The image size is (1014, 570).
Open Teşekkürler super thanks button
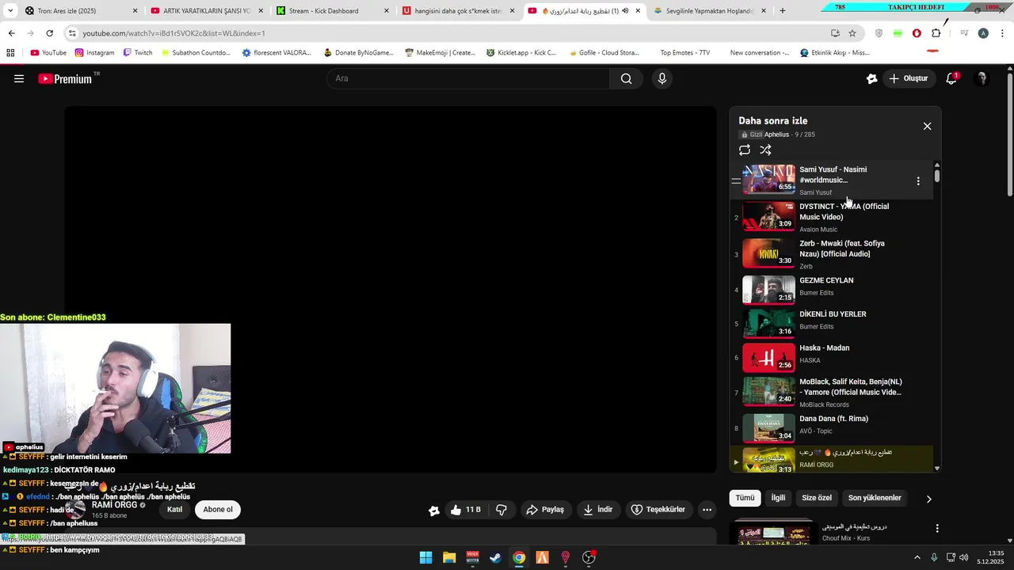pos(658,510)
